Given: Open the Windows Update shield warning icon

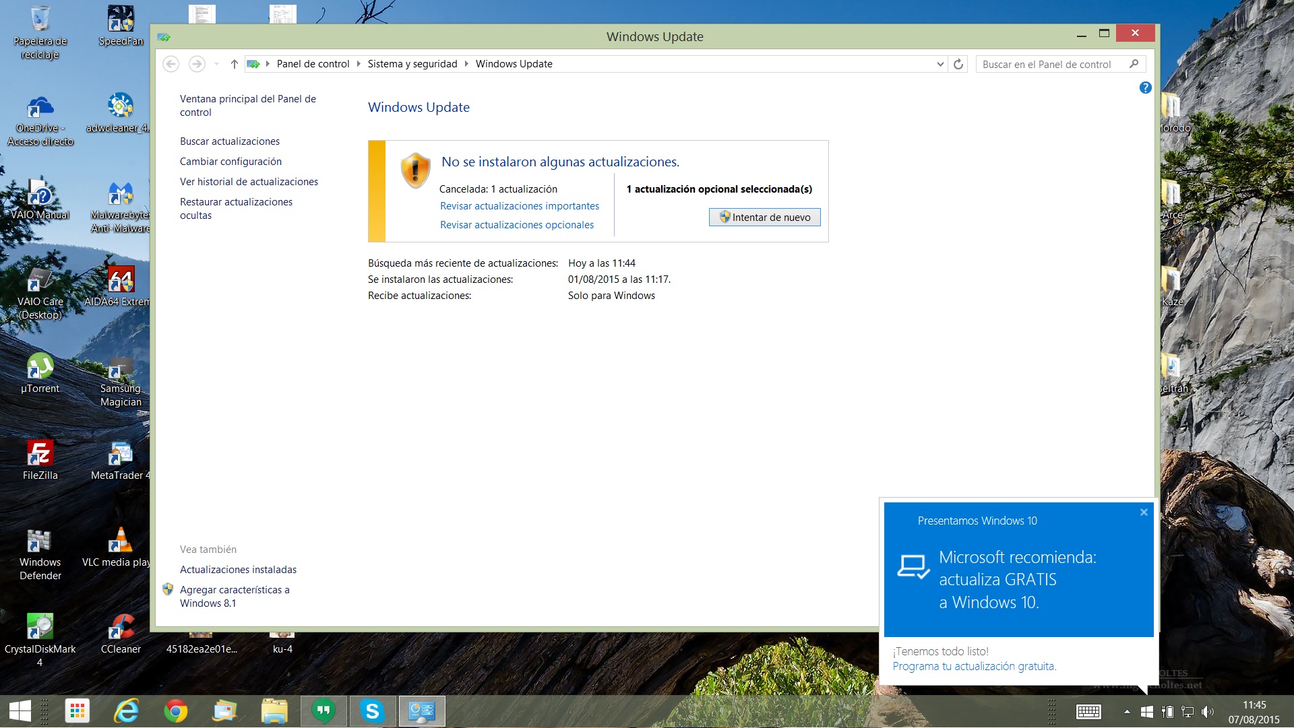Looking at the screenshot, I should pyautogui.click(x=415, y=171).
